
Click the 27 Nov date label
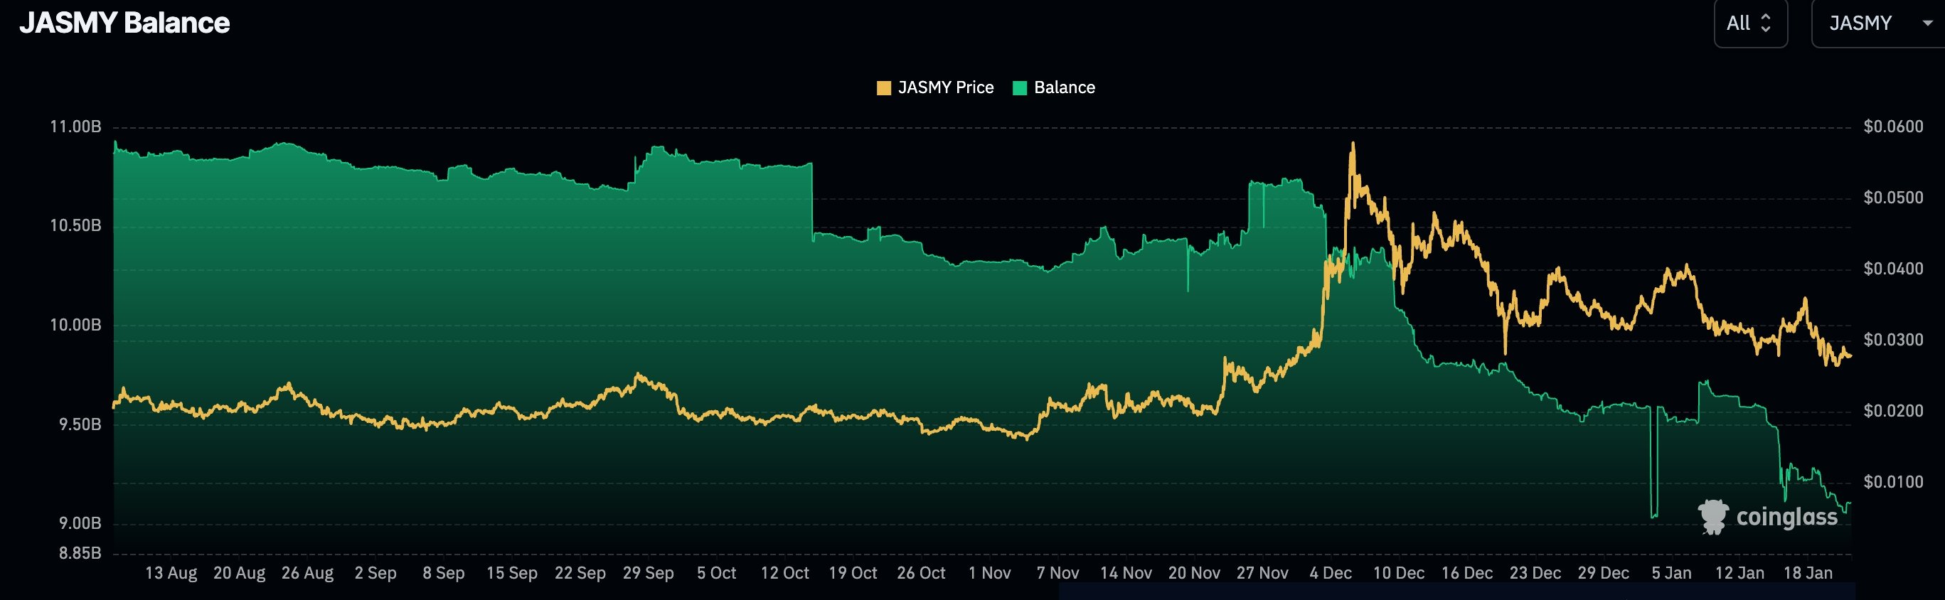tap(1262, 573)
